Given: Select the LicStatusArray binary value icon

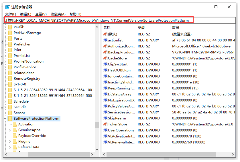Looking at the screenshot, I should coord(105,94).
